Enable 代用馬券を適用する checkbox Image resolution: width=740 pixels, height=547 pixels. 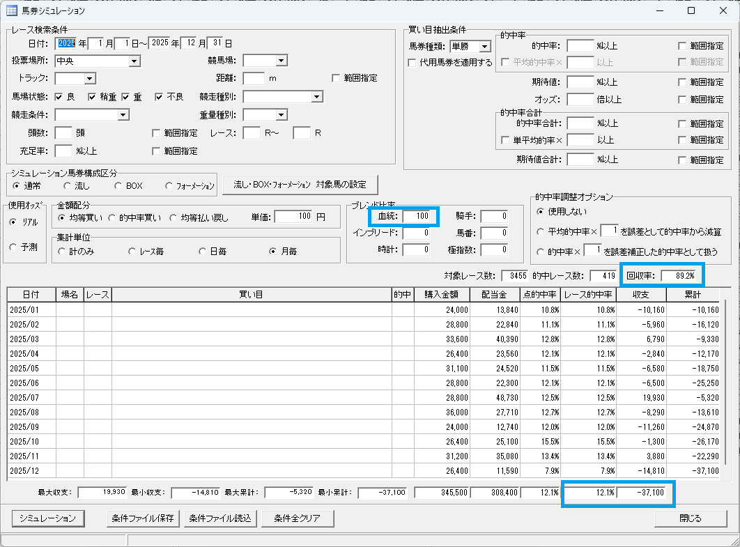click(412, 63)
